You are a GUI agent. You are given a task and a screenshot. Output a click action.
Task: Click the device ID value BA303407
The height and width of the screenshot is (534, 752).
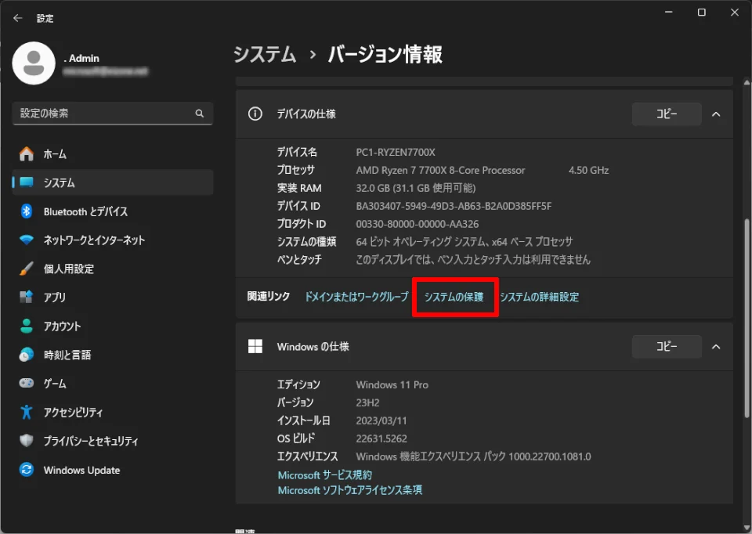pyautogui.click(x=454, y=206)
